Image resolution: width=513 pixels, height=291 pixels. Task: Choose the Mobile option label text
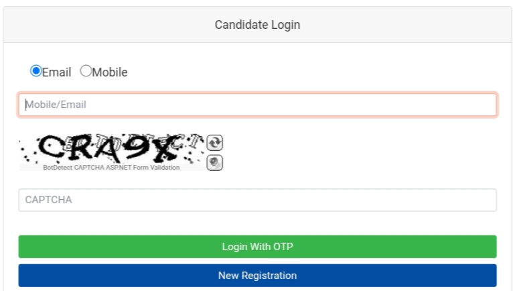tap(110, 72)
